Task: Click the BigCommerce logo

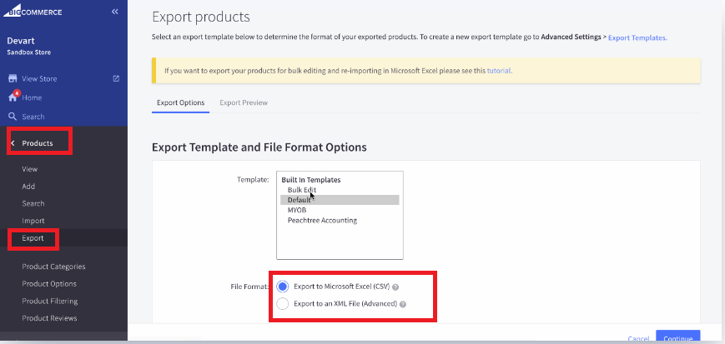Action: pyautogui.click(x=33, y=12)
